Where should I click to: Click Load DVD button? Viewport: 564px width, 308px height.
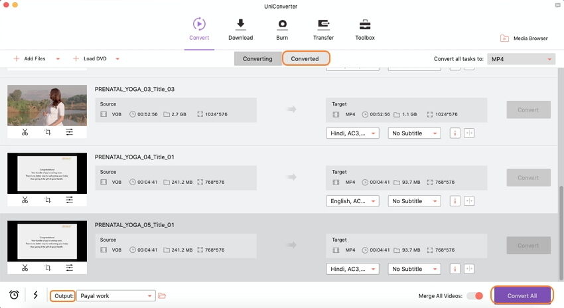90,58
